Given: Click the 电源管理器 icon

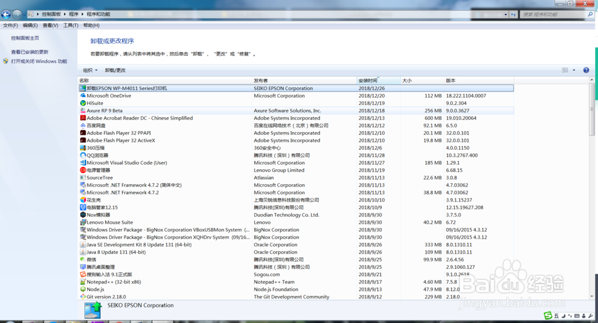Looking at the screenshot, I should [83, 170].
